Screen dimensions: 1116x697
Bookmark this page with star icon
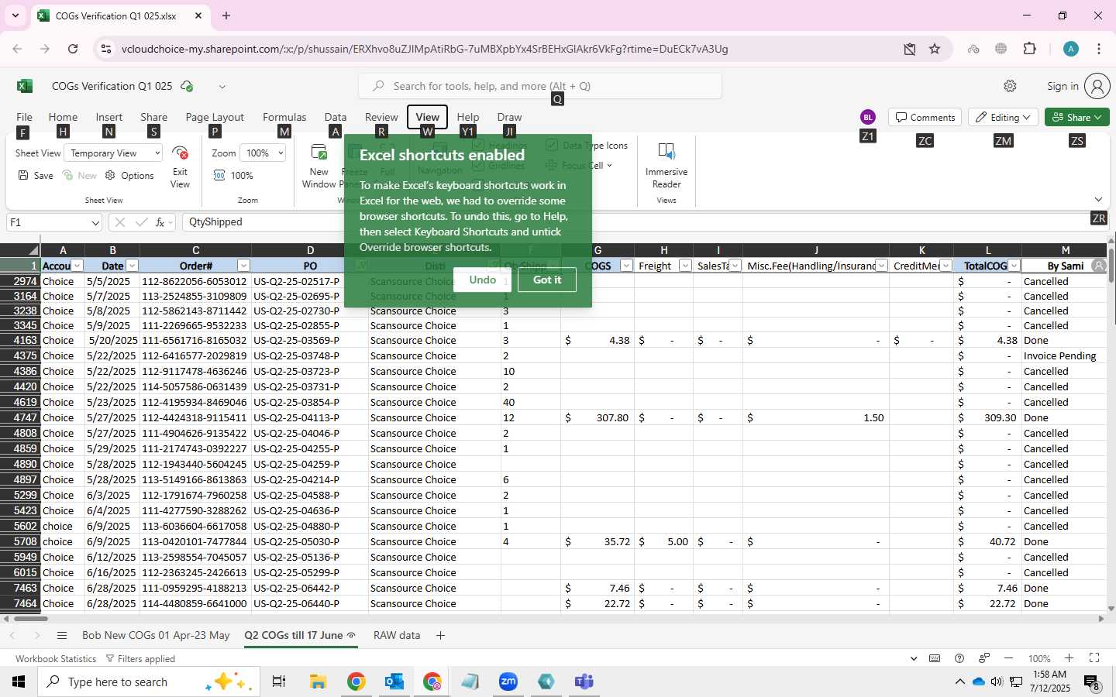(935, 49)
